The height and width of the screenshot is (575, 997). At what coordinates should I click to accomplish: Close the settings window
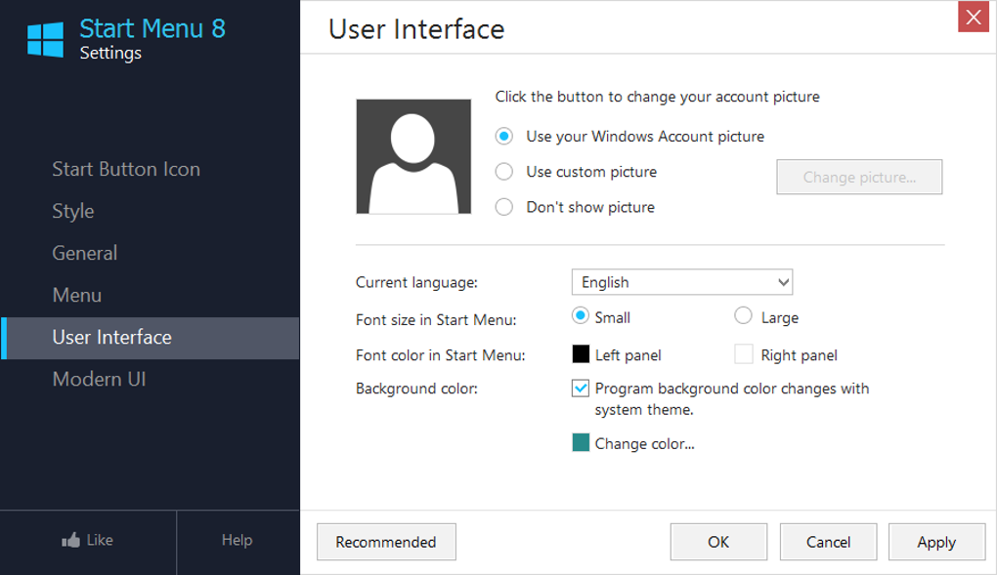973,18
